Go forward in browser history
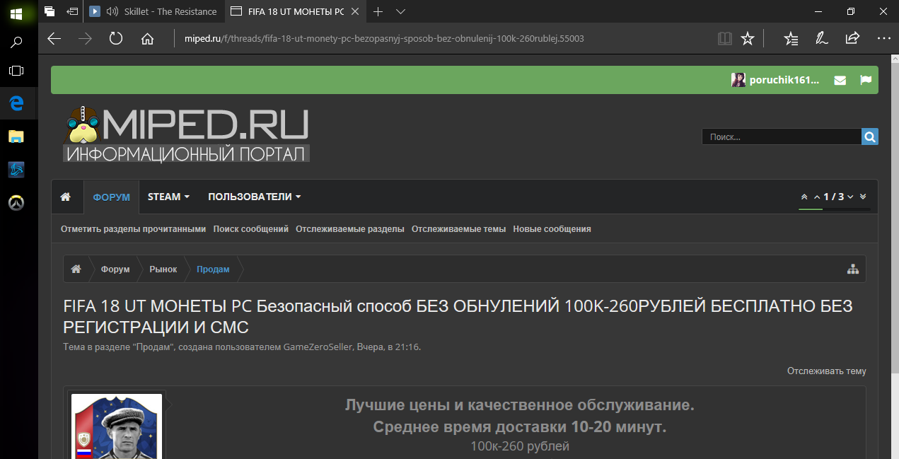The height and width of the screenshot is (459, 899). 86,39
